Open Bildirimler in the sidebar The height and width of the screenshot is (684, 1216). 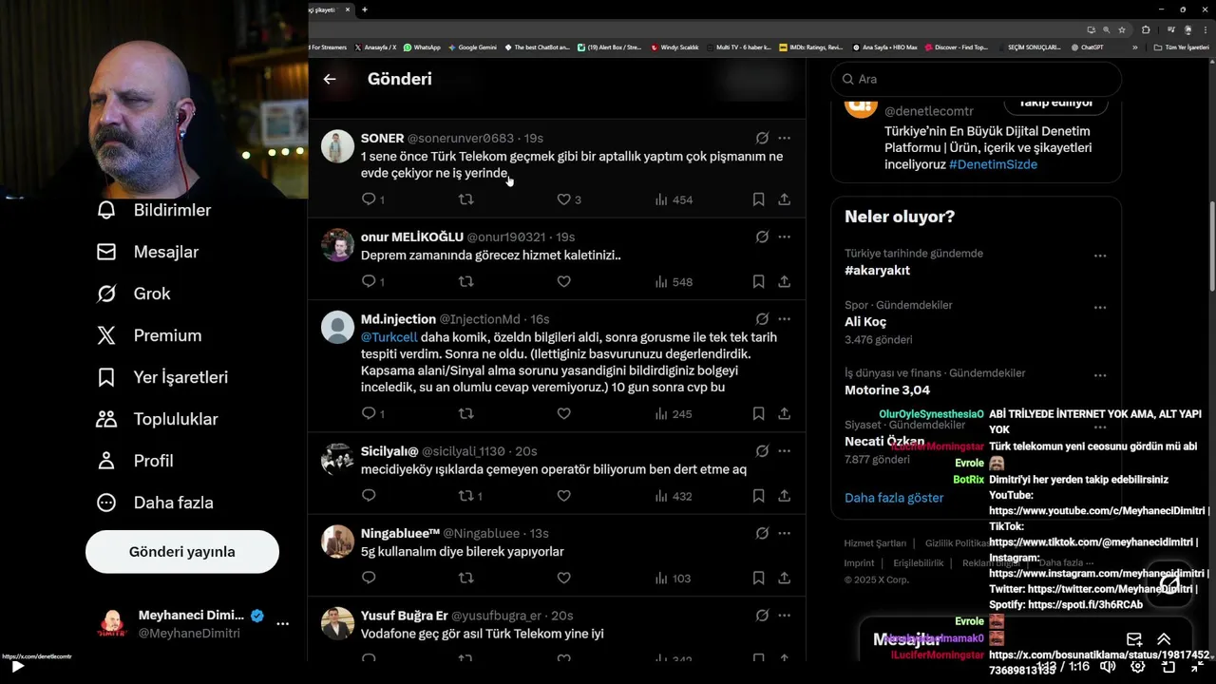click(153, 210)
